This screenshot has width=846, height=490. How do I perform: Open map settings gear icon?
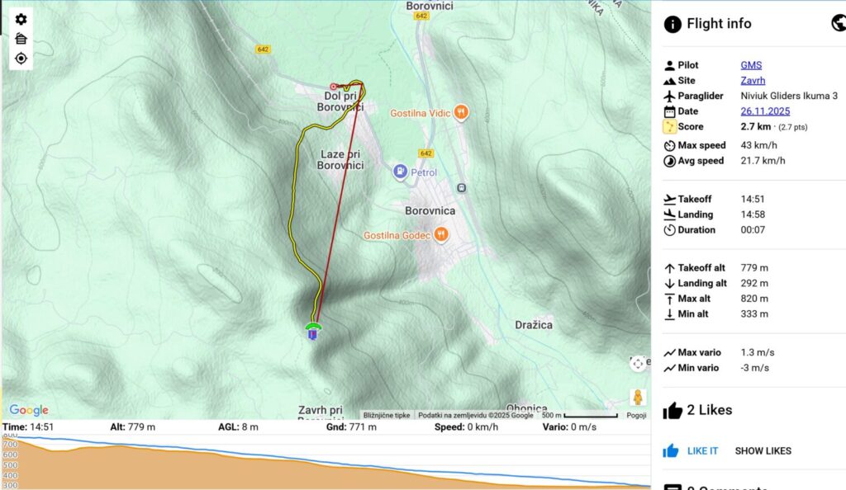point(21,19)
